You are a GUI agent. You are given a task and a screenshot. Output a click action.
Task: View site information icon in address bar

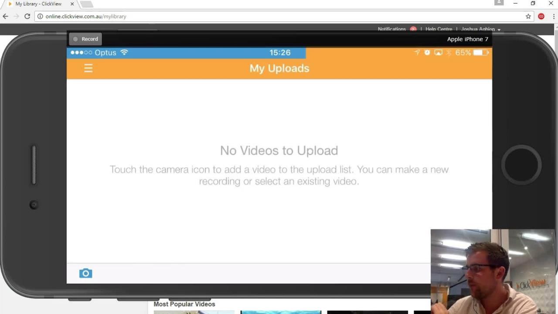[x=40, y=16]
